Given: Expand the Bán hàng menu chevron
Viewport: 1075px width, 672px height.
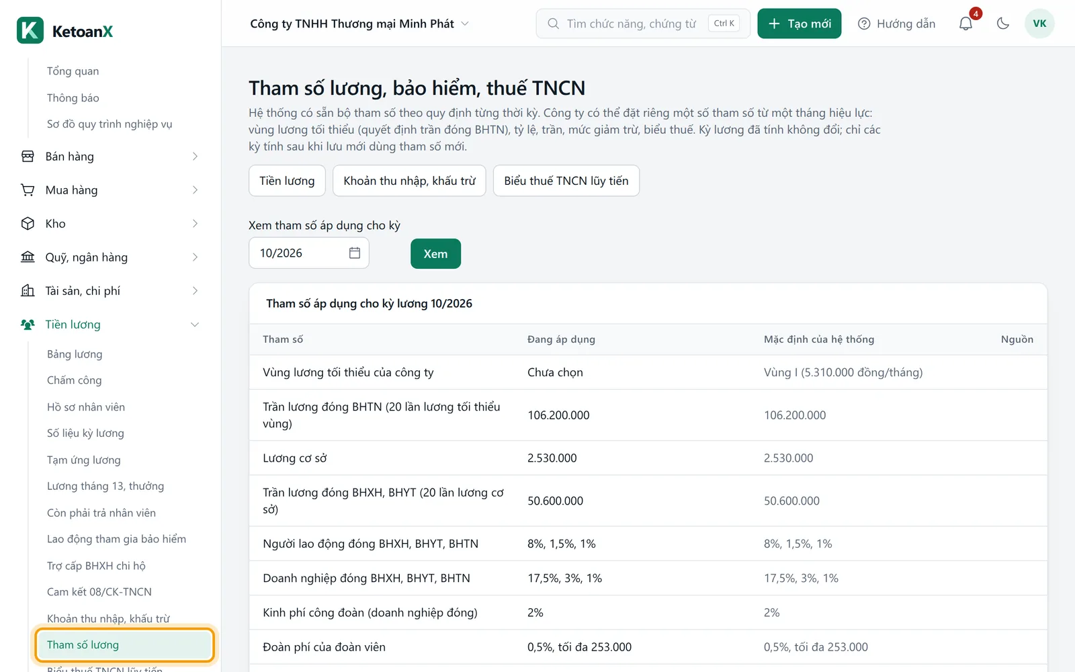Looking at the screenshot, I should pyautogui.click(x=195, y=157).
